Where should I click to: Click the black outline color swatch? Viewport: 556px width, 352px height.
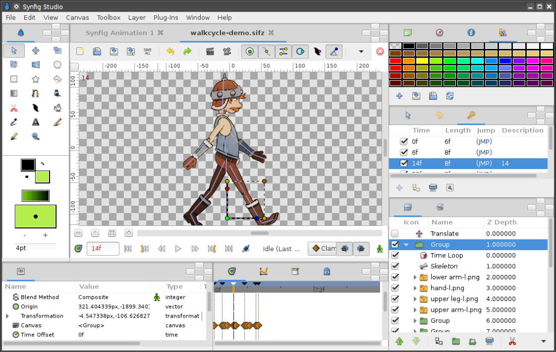pos(28,165)
